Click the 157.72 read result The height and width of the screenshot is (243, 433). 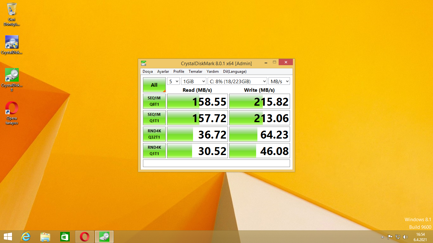(197, 118)
